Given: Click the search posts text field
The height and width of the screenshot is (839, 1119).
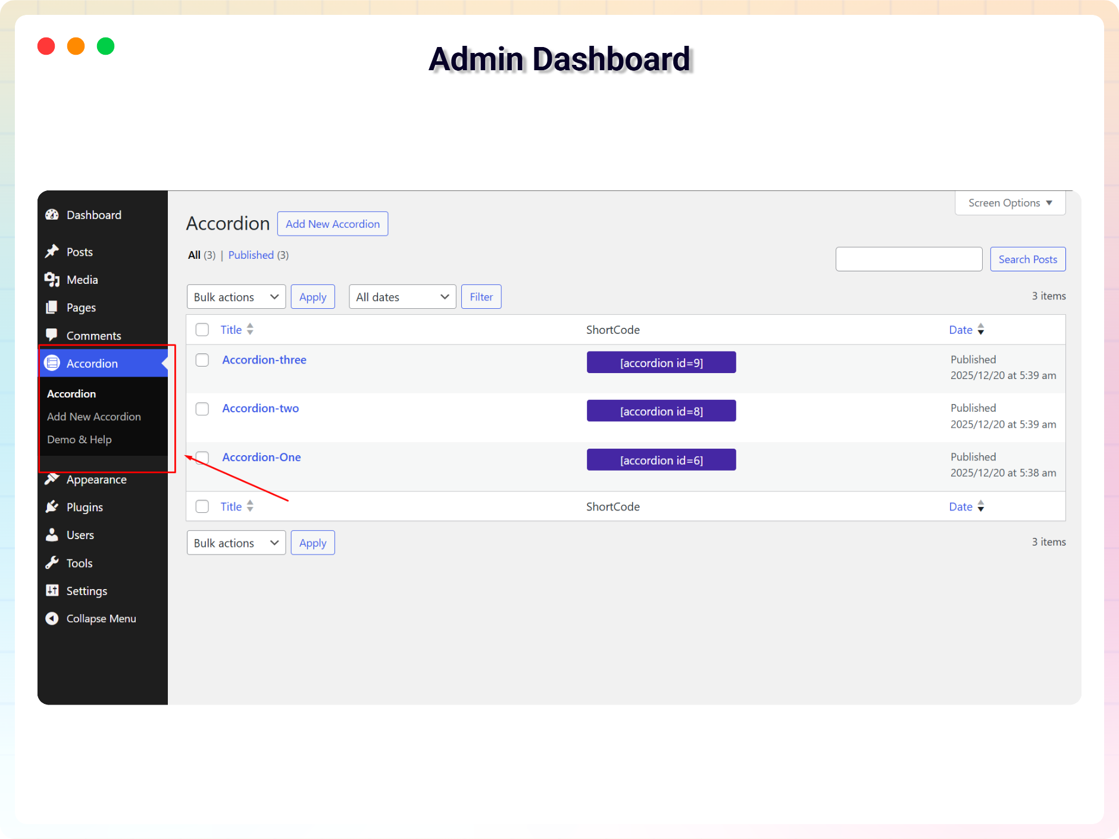Looking at the screenshot, I should point(908,259).
